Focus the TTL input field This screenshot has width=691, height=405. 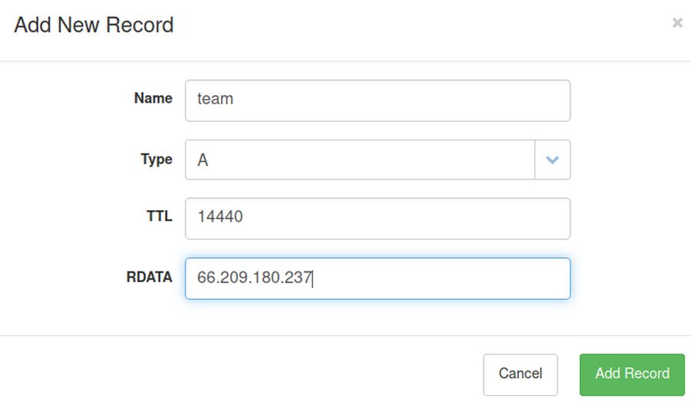pos(377,219)
